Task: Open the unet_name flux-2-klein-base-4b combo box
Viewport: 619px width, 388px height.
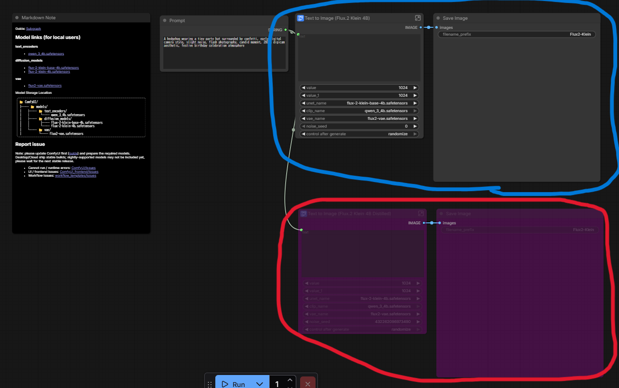Action: 359,103
